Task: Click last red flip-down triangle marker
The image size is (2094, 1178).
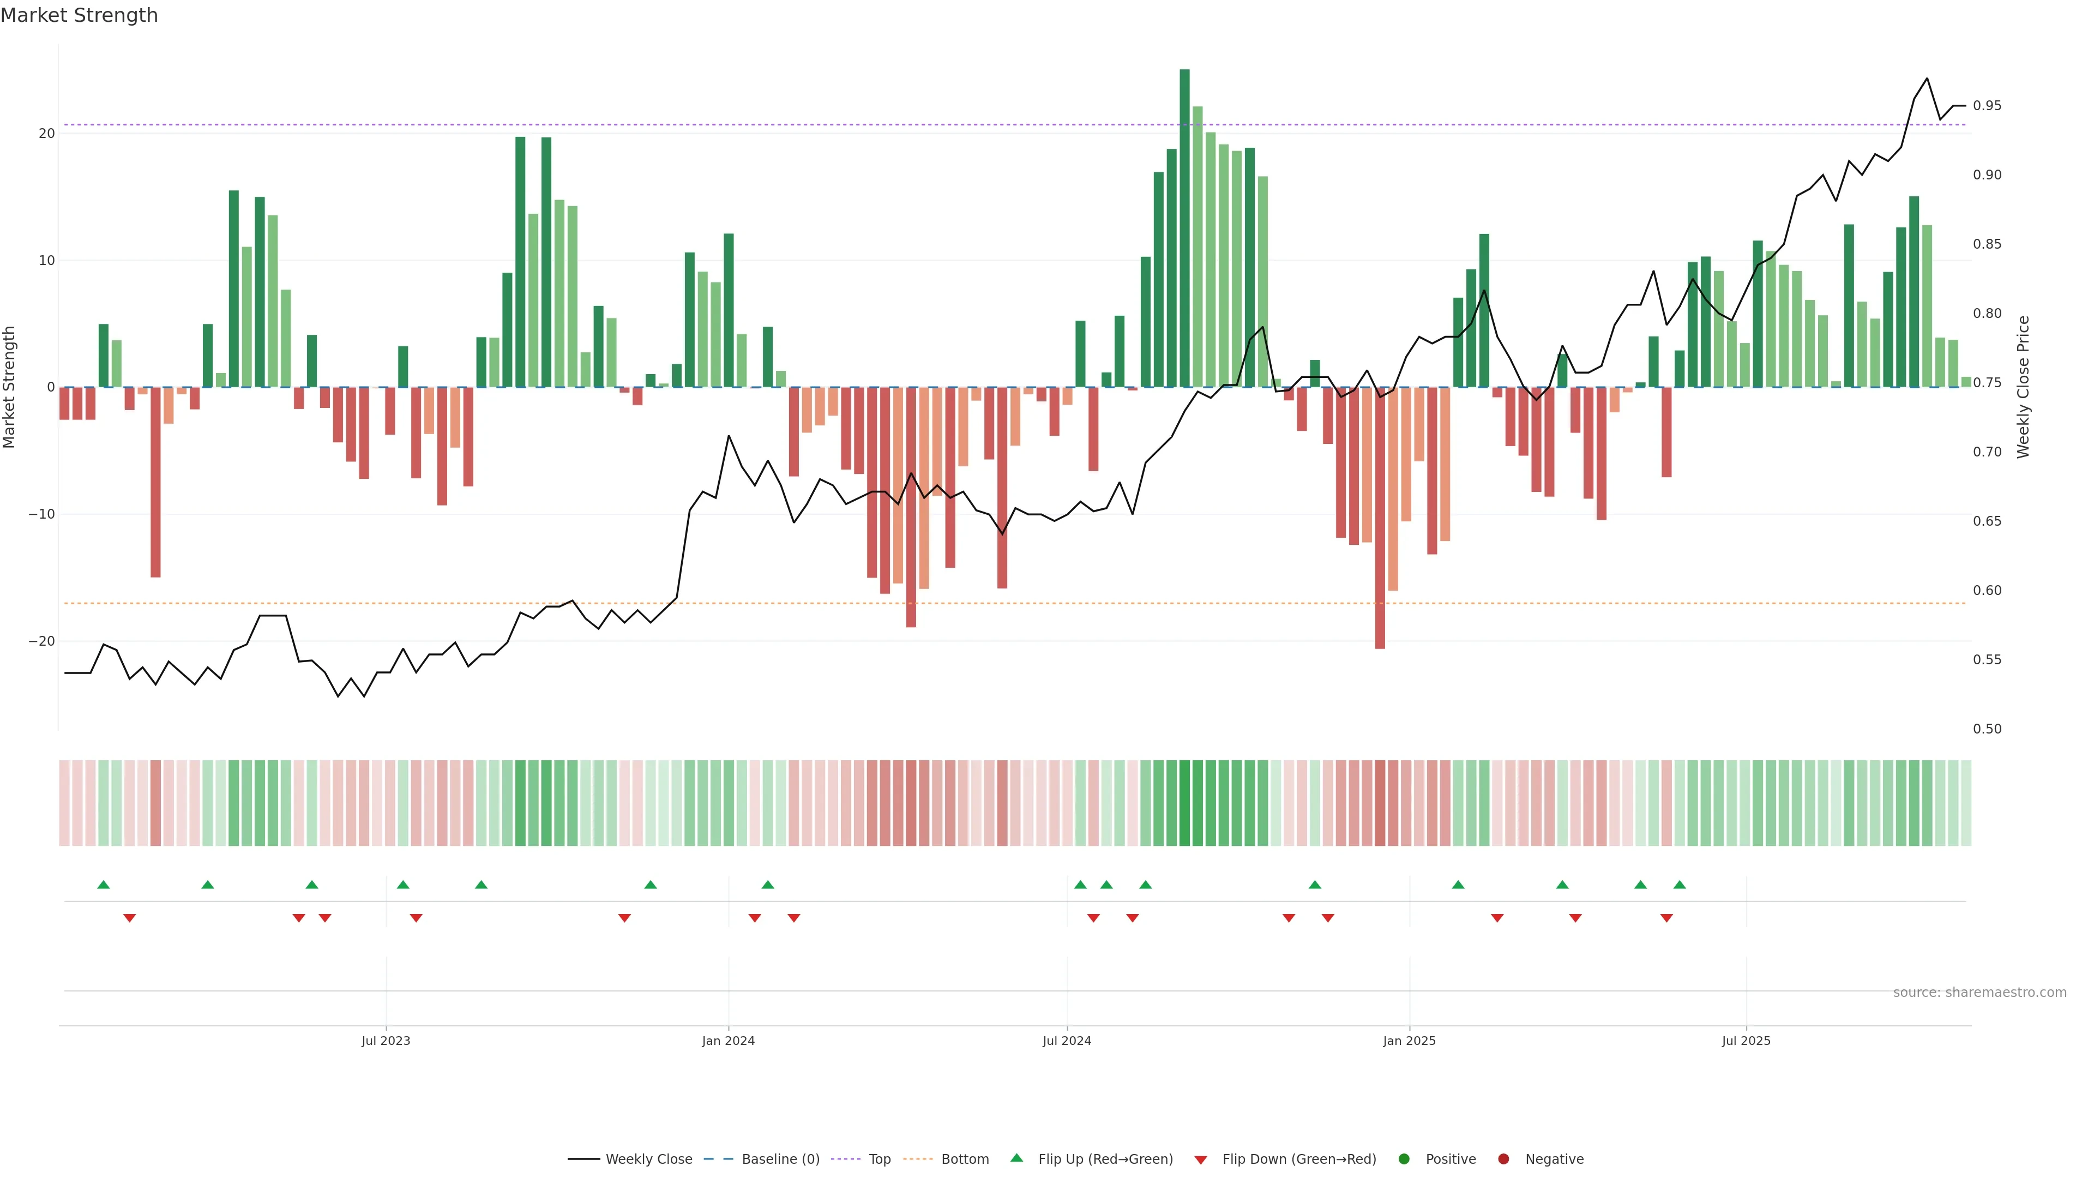Action: click(x=1666, y=918)
